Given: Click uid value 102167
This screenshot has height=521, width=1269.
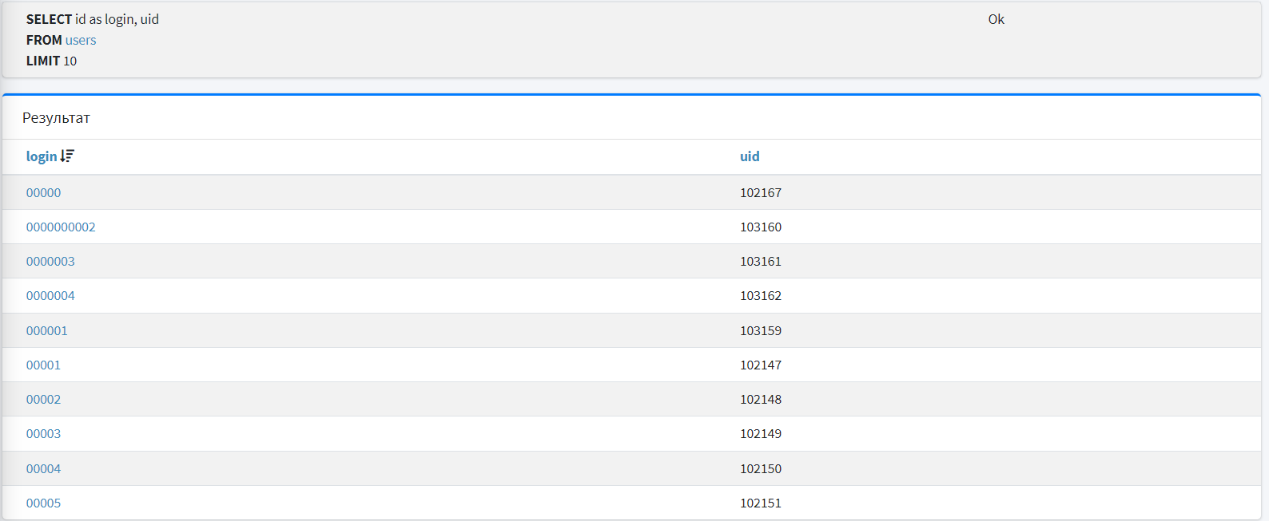Looking at the screenshot, I should point(760,192).
